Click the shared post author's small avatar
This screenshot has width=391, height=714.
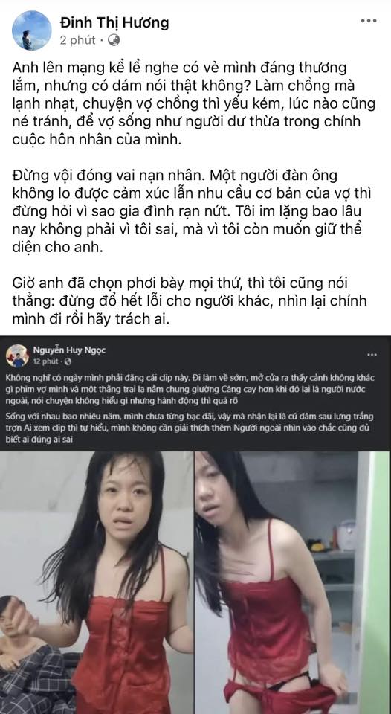click(x=17, y=356)
